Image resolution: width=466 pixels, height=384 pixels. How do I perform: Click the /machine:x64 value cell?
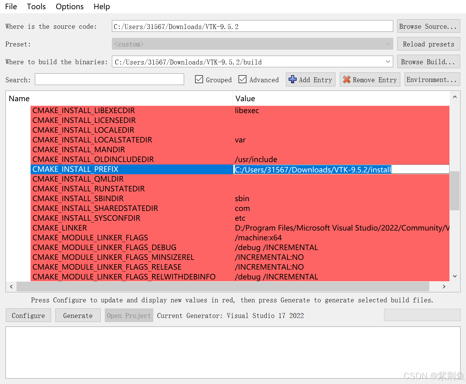341,238
